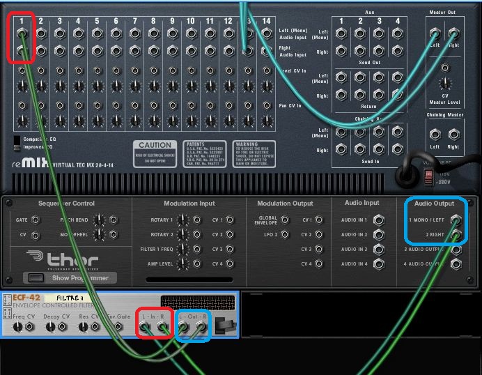The image size is (482, 375).
Task: Click Thor Sequencer Control CV jack
Action: (x=36, y=236)
